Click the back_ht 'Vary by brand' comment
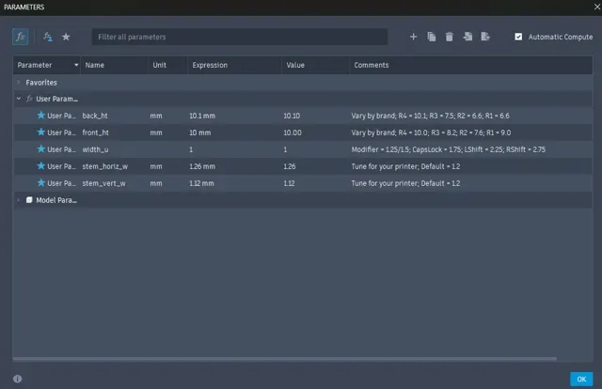 point(431,116)
